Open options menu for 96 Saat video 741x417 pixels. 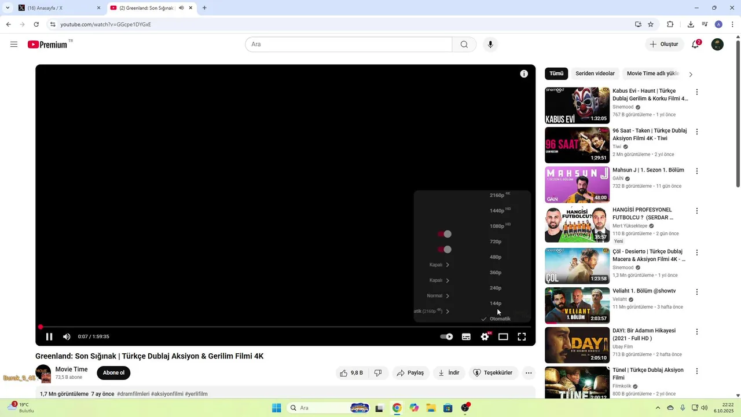pyautogui.click(x=697, y=132)
